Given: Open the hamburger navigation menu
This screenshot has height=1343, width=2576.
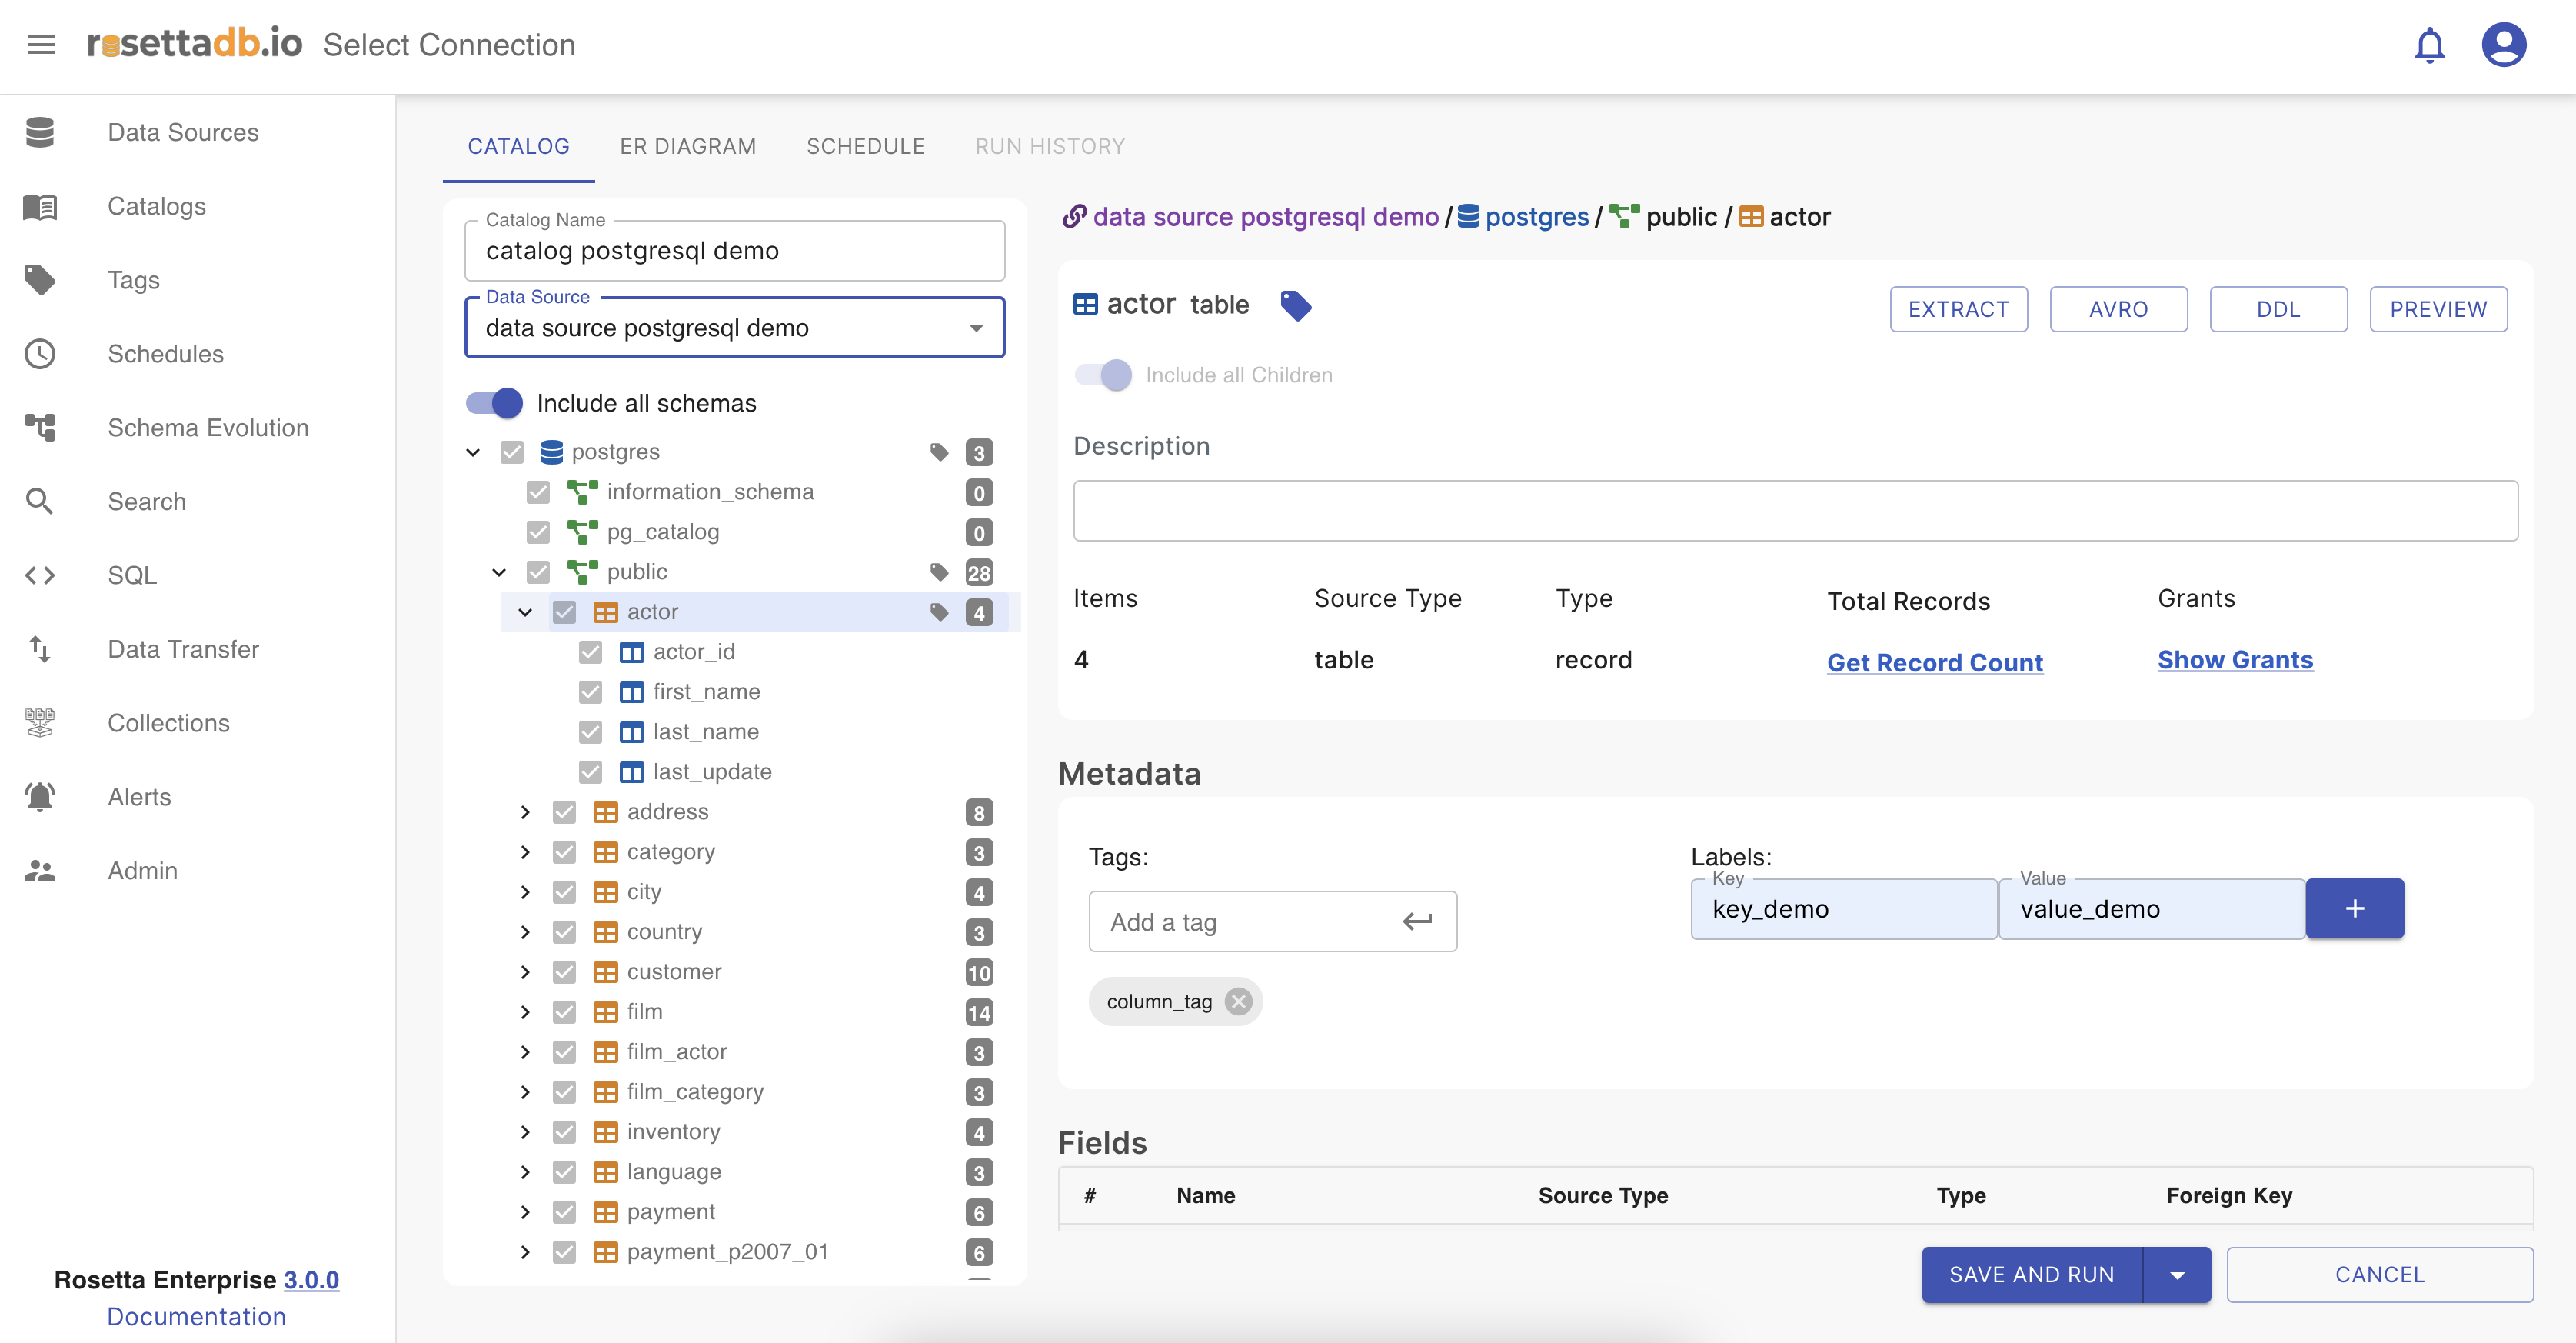Looking at the screenshot, I should click(41, 45).
